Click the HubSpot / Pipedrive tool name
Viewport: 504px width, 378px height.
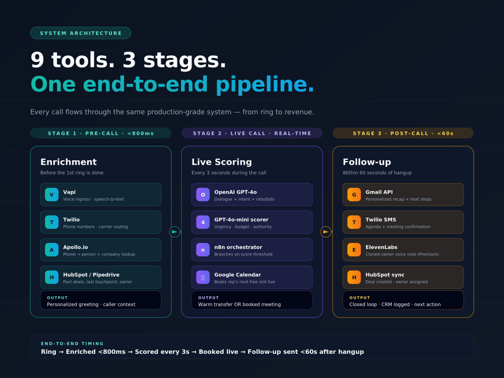pos(91,275)
